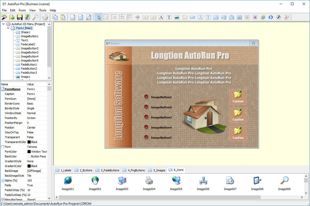
Task: Select the rich text document tool icon
Action: (255, 17)
